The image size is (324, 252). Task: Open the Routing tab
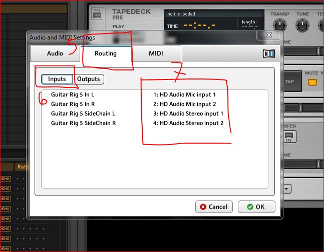[x=106, y=53]
